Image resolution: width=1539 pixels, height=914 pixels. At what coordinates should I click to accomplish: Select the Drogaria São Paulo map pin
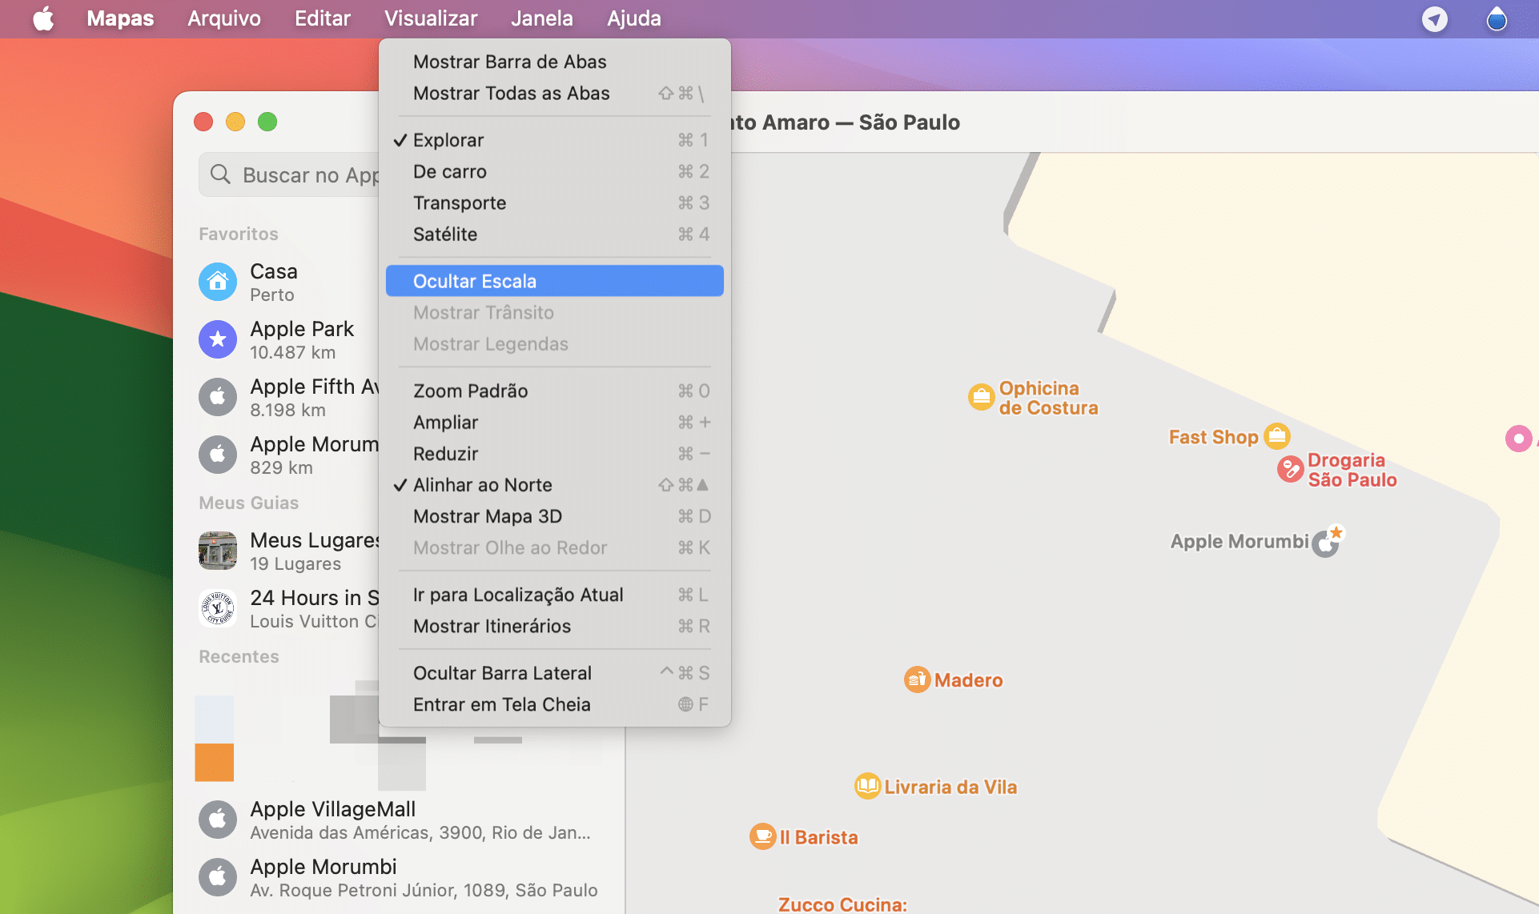(x=1290, y=469)
